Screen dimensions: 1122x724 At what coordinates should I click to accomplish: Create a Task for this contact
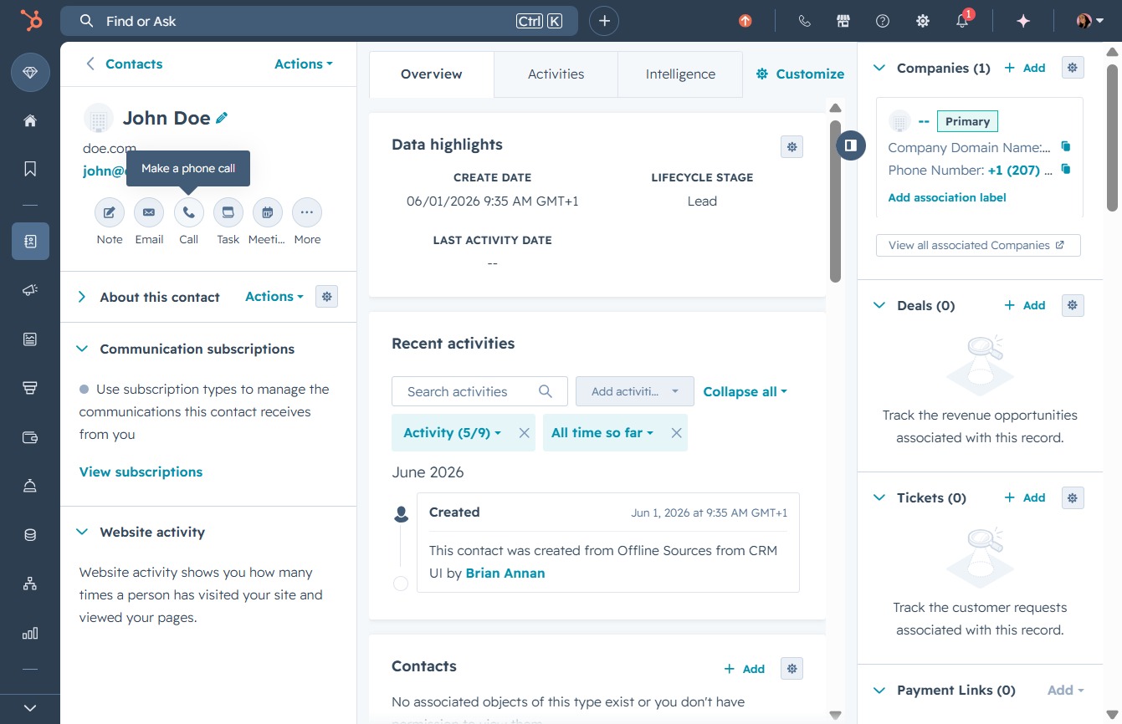[x=228, y=212]
